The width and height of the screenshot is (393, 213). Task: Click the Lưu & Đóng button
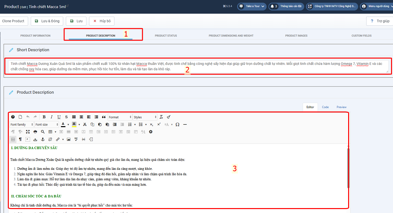pos(47,21)
